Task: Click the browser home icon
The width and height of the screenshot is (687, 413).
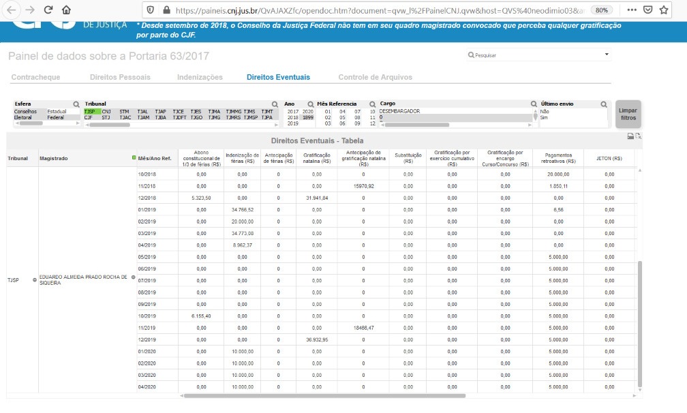Action: click(66, 10)
